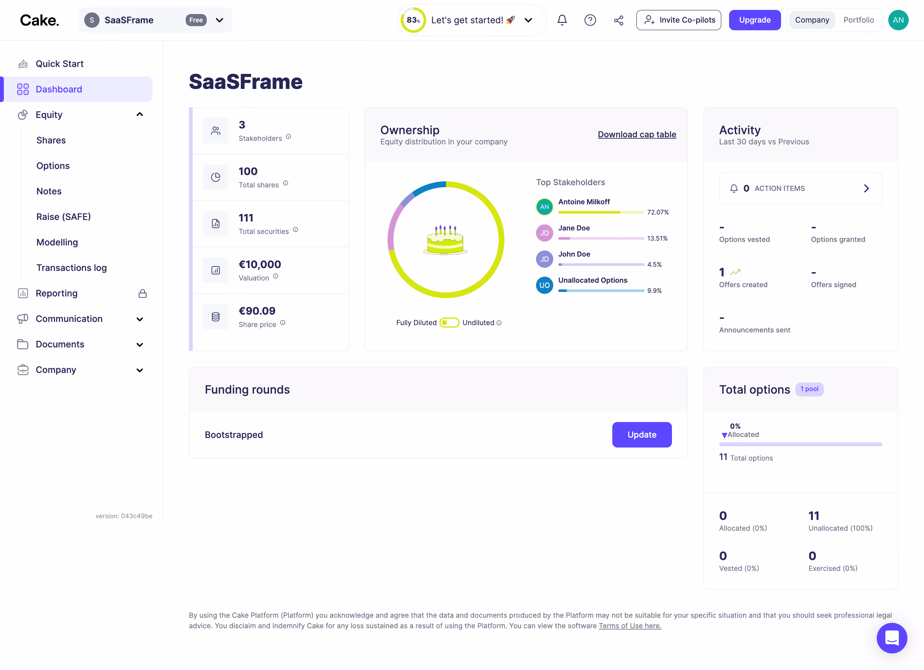The height and width of the screenshot is (670, 924).
Task: Click the Jane Doe avatar
Action: click(544, 233)
